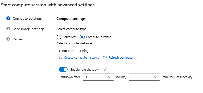Click the chevron arrow in the hours dropdown
The height and width of the screenshot is (93, 203).
pyautogui.click(x=110, y=77)
